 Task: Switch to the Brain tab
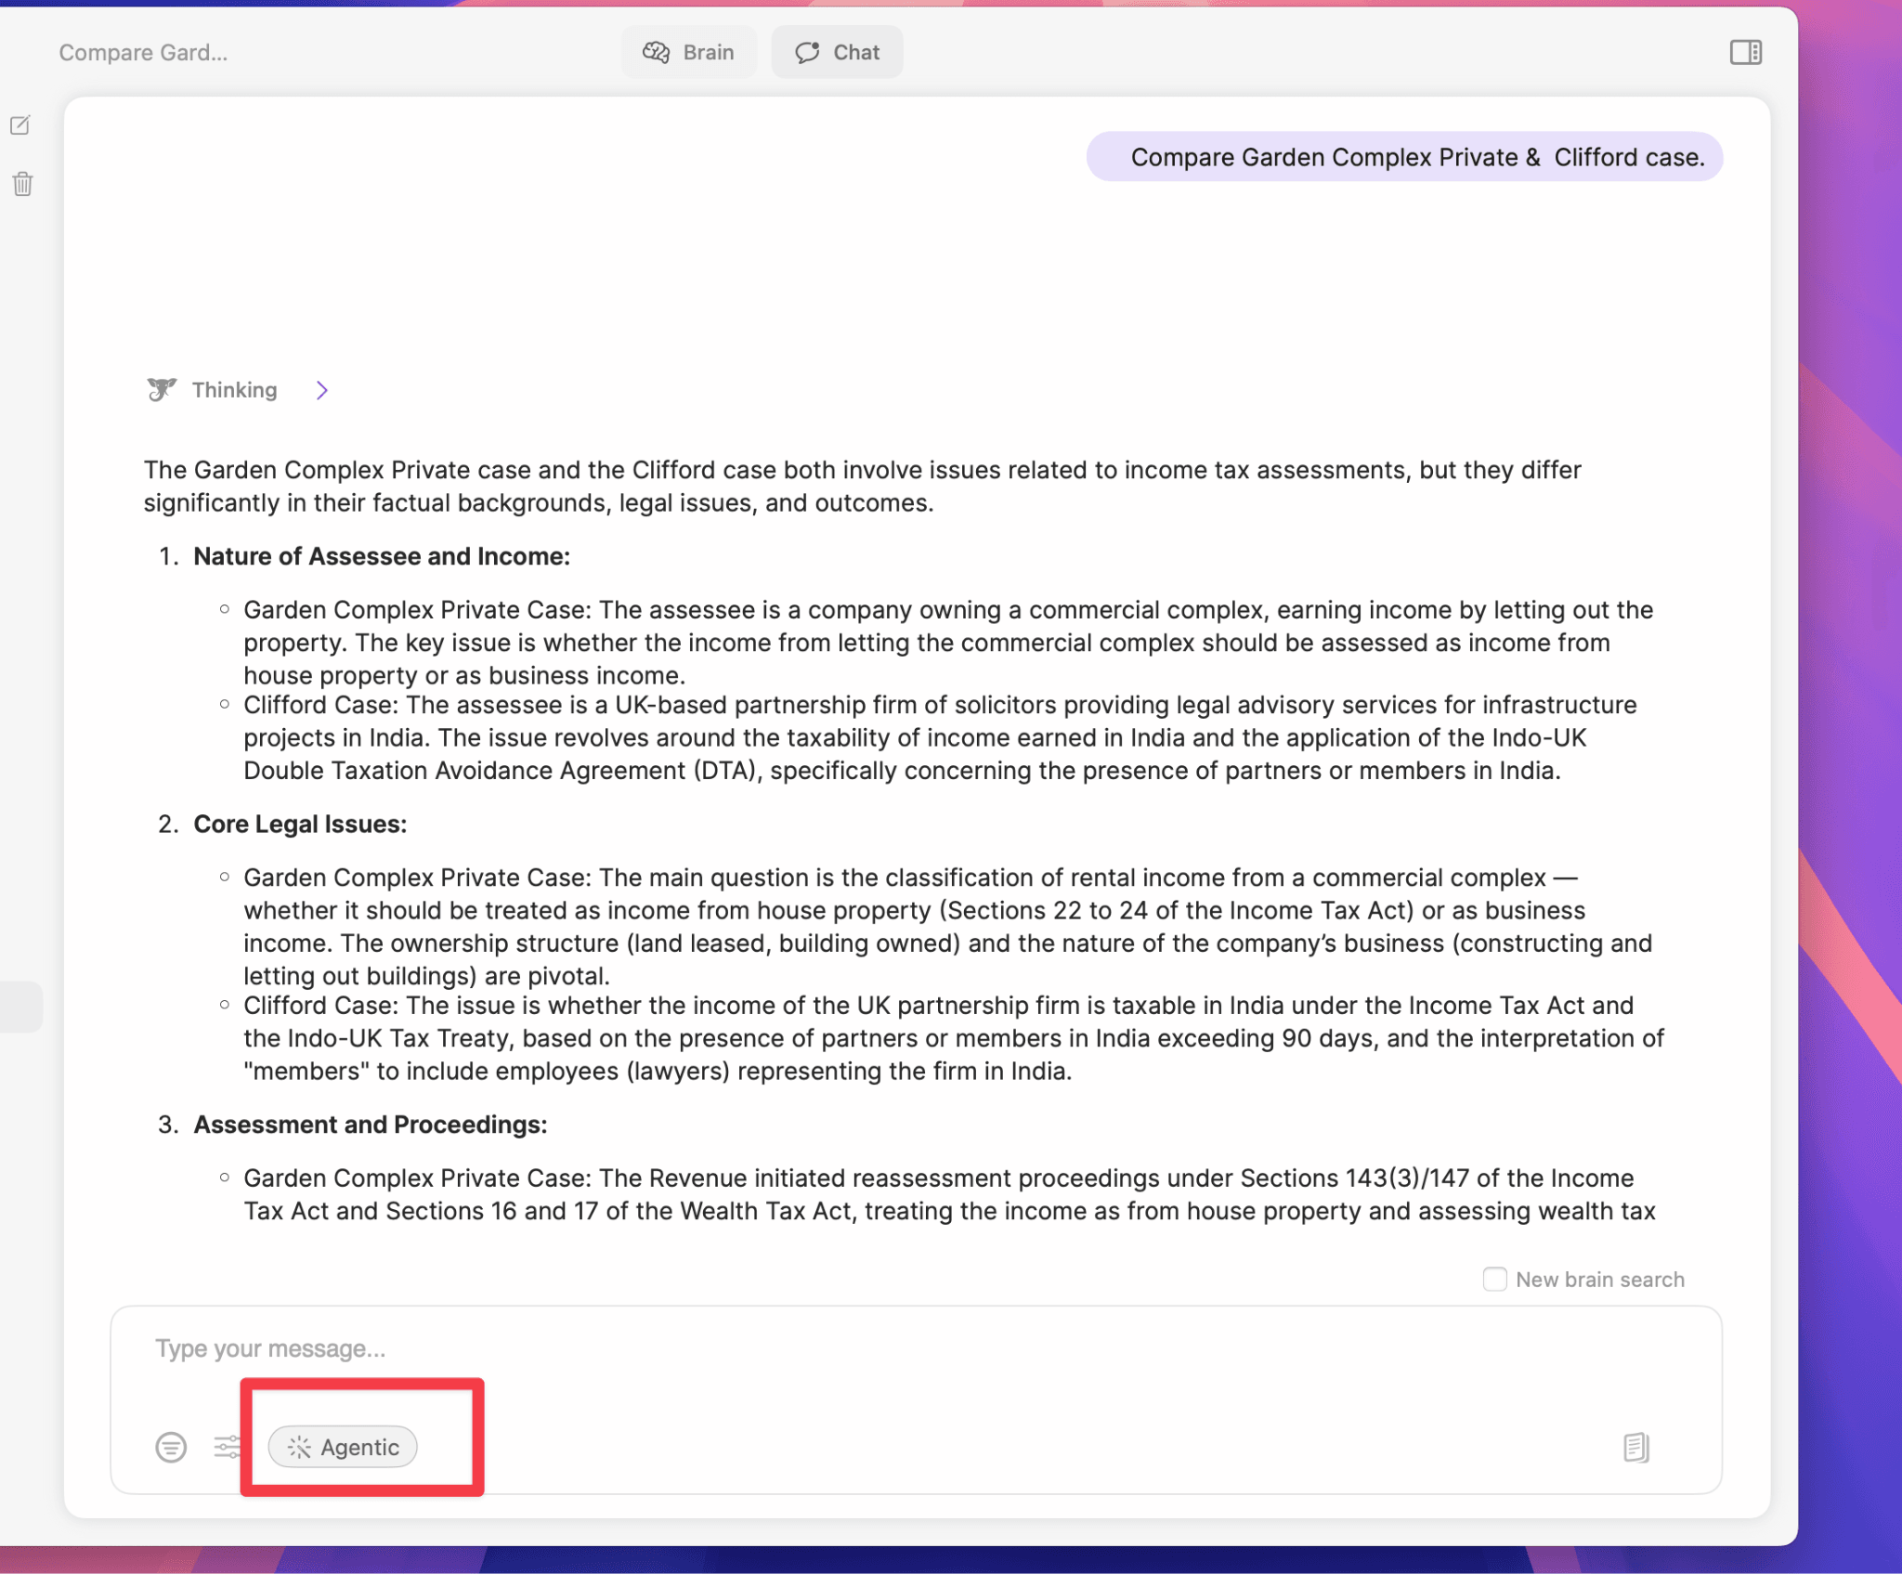[689, 52]
